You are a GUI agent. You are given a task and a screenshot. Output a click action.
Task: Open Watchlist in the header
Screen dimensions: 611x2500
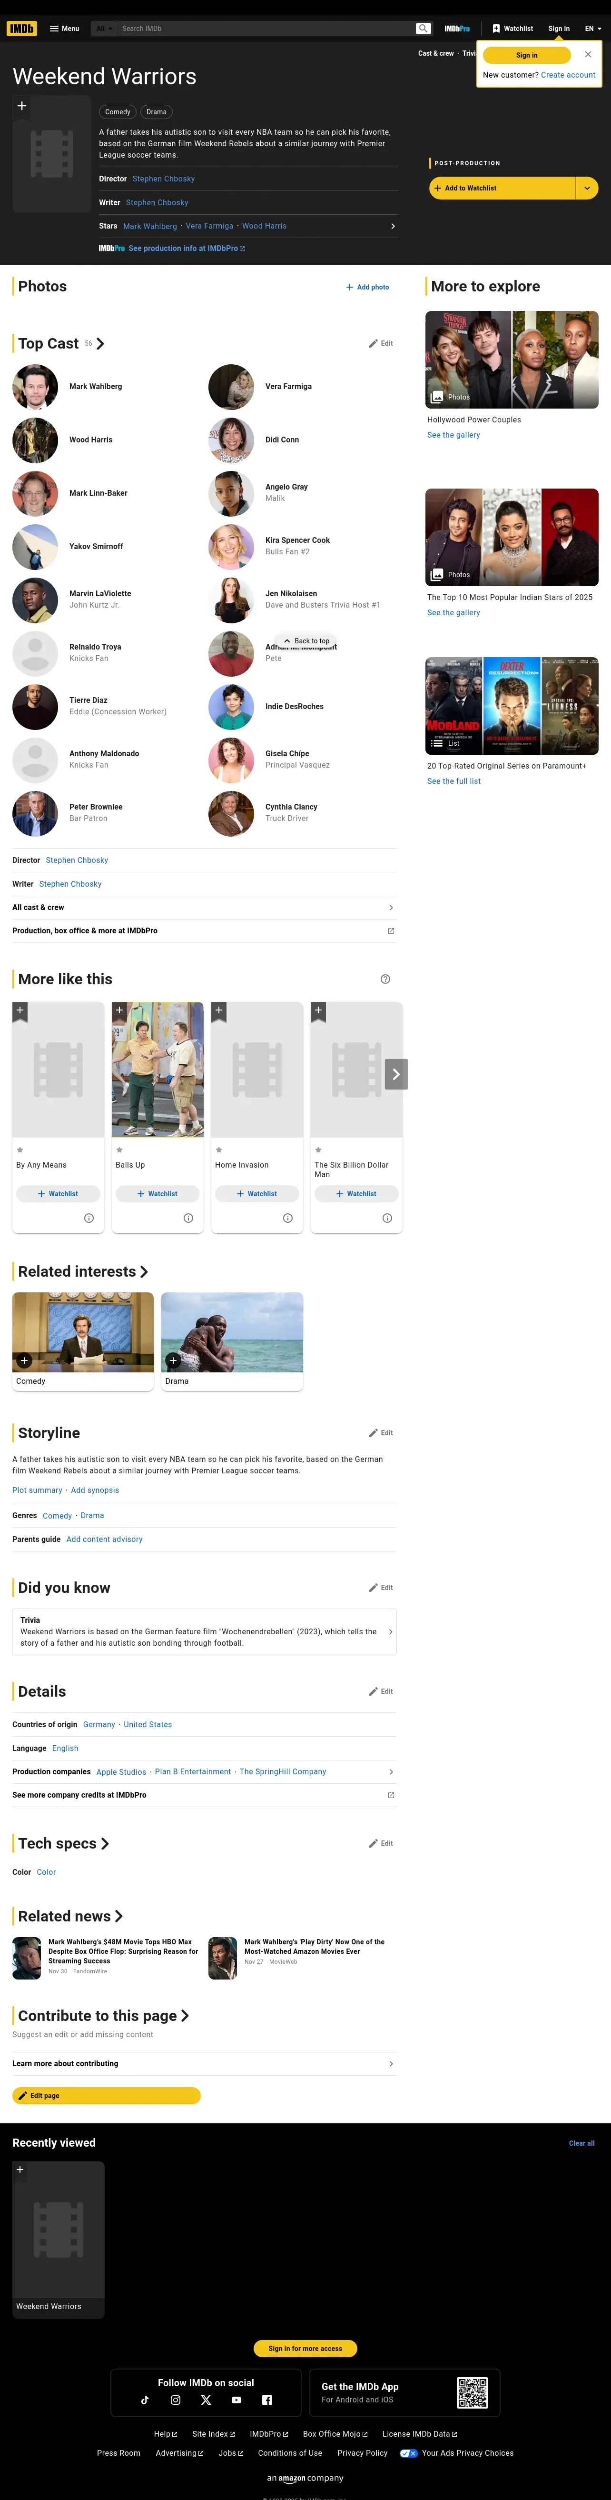(513, 28)
